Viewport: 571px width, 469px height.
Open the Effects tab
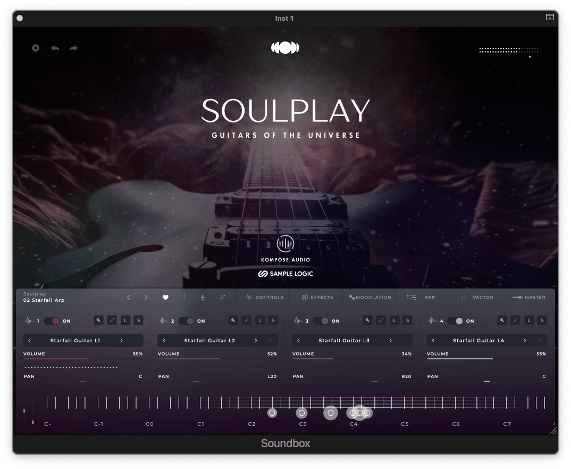(x=316, y=297)
